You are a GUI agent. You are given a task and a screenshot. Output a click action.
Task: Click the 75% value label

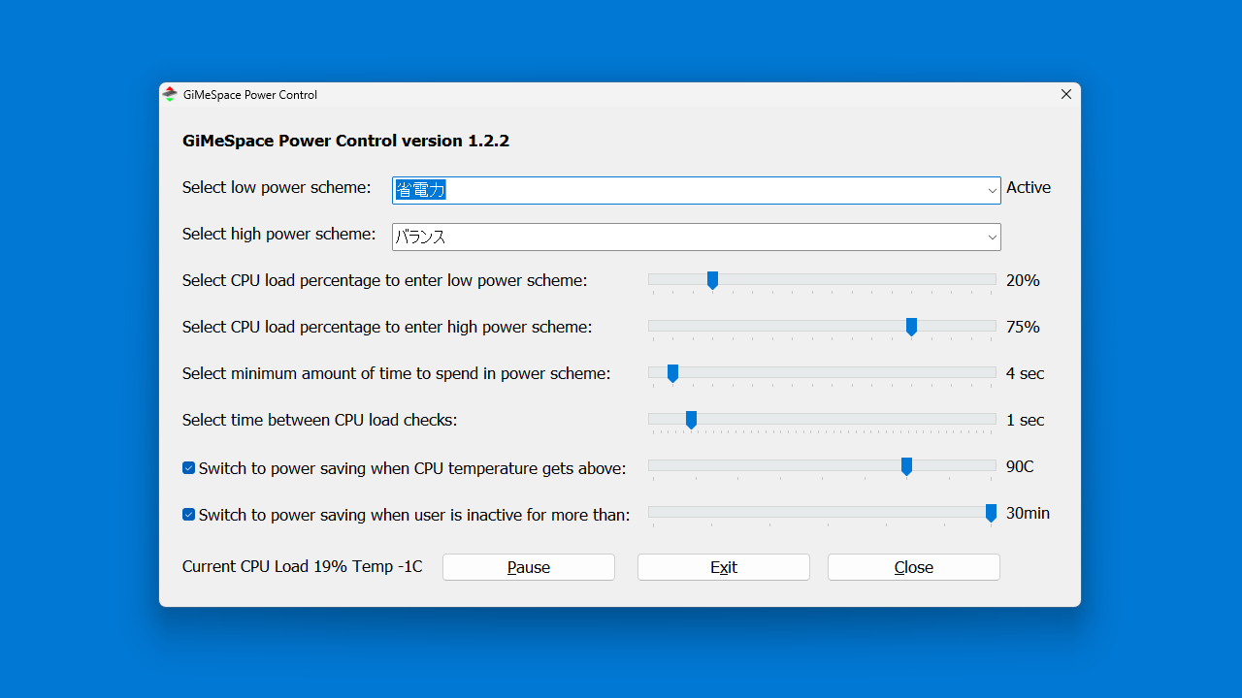click(1023, 328)
